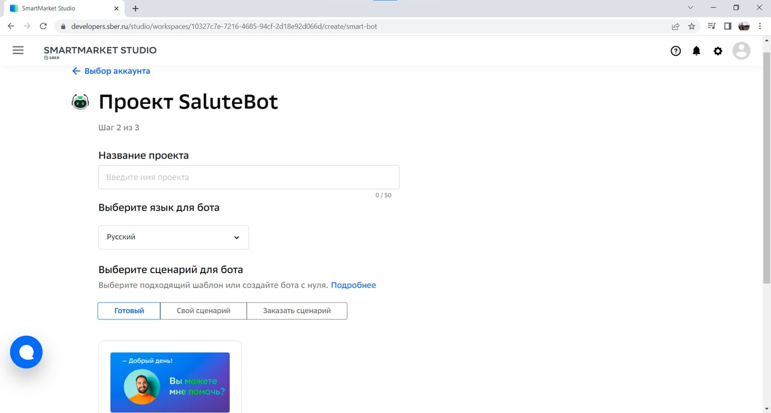This screenshot has height=413, width=771.
Task: Open the Подробнее link
Action: (353, 285)
